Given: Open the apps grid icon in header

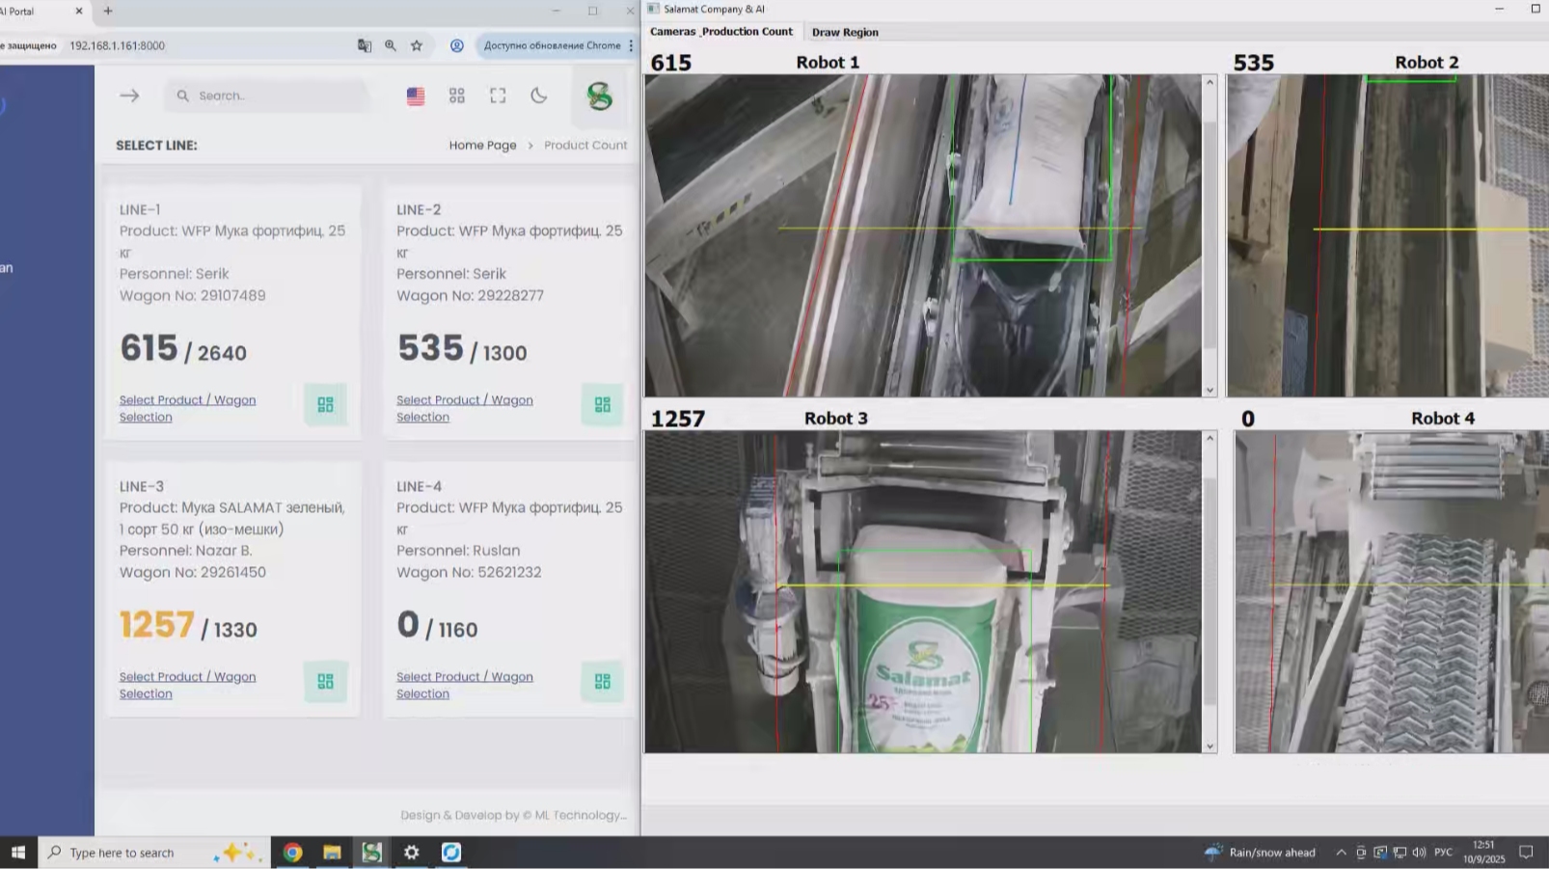Looking at the screenshot, I should pyautogui.click(x=457, y=95).
